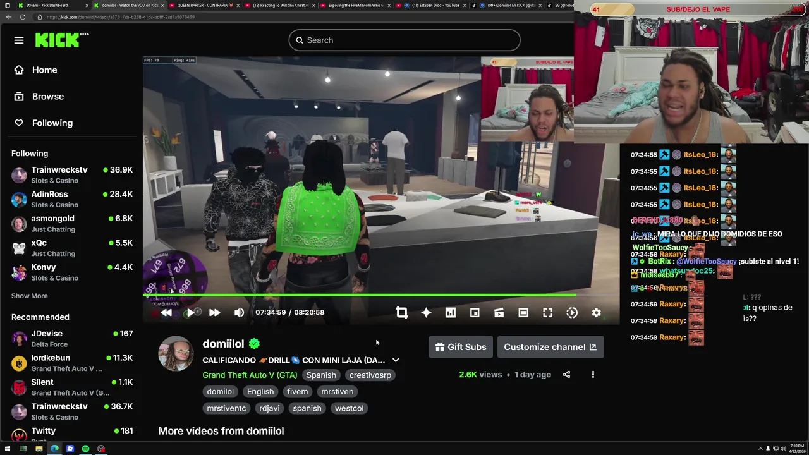Click the browser address bar URL

120,17
